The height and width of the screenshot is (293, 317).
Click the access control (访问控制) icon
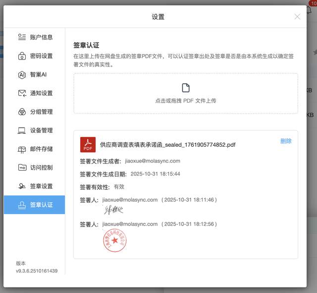(22, 168)
